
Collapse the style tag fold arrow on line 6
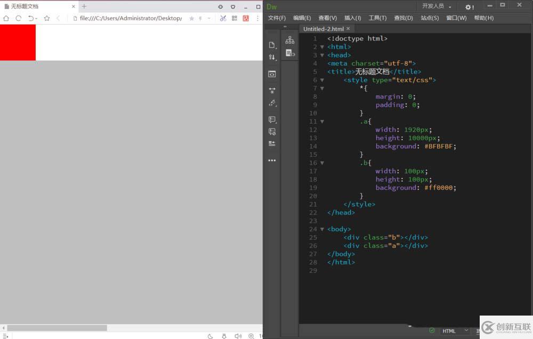[x=322, y=80]
